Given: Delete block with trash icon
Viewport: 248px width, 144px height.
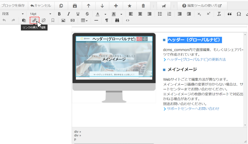Looking at the screenshot, I should pyautogui.click(x=143, y=6).
